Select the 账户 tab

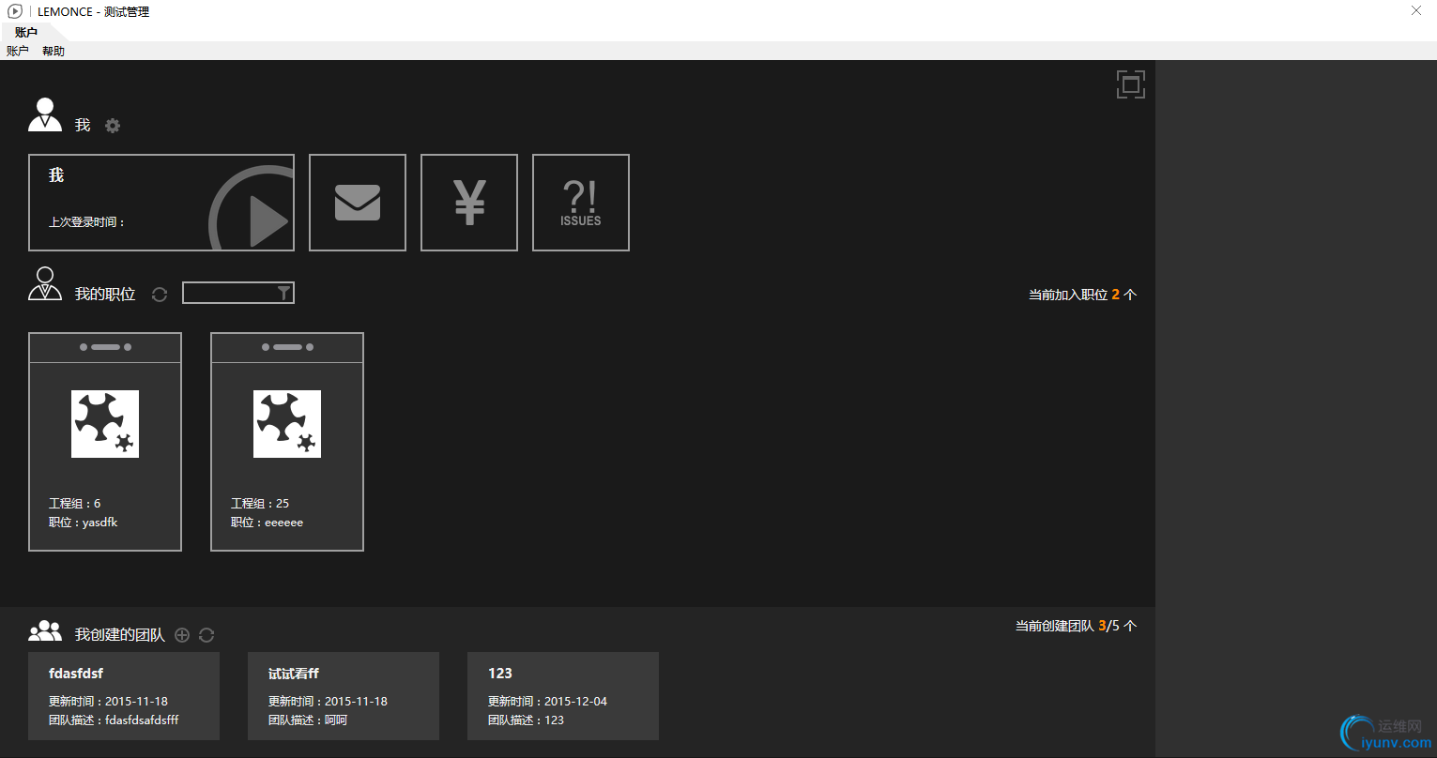coord(26,32)
